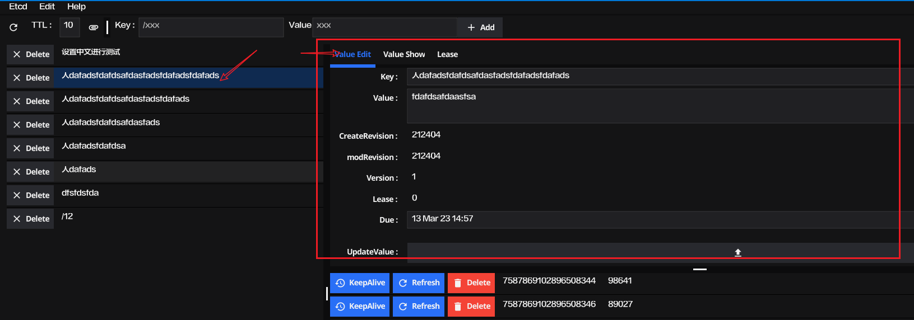The width and height of the screenshot is (914, 320).
Task: Click lease TTL value 89027
Action: coord(620,304)
